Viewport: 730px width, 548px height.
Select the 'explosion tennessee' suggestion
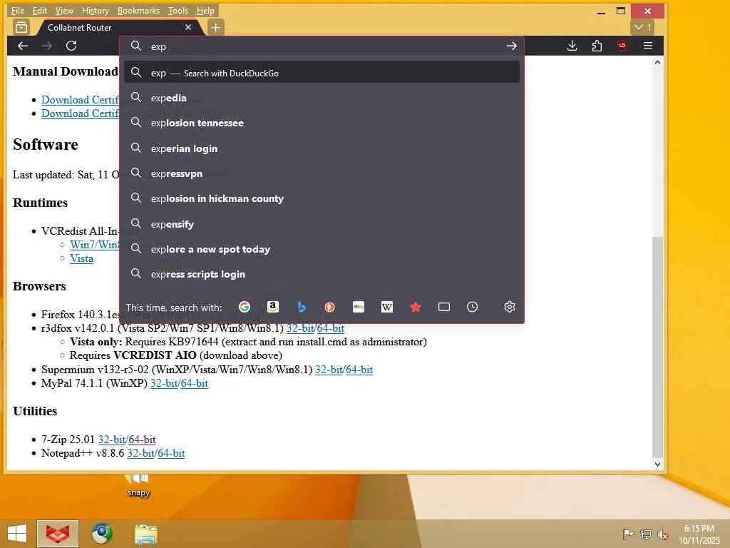click(322, 123)
